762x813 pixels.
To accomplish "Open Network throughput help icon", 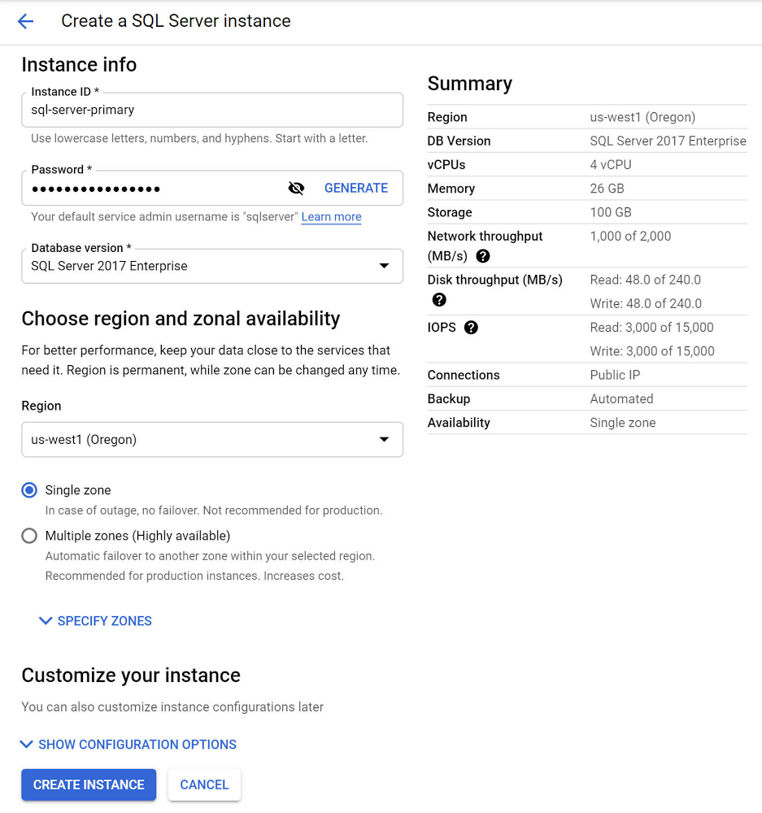I will click(483, 256).
